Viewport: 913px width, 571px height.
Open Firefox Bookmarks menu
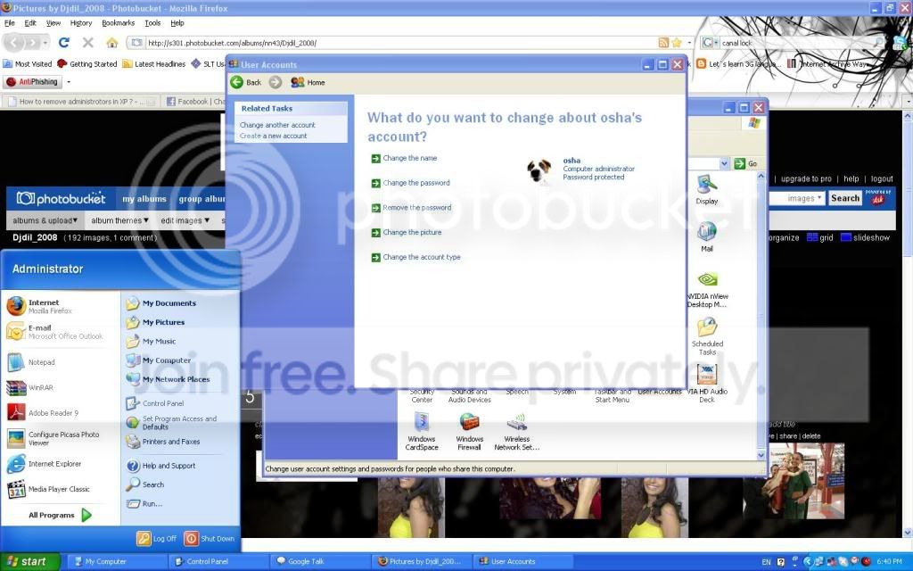[x=119, y=23]
